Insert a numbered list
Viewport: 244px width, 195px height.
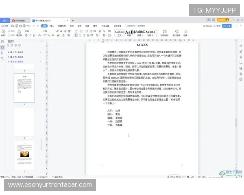click(82, 31)
